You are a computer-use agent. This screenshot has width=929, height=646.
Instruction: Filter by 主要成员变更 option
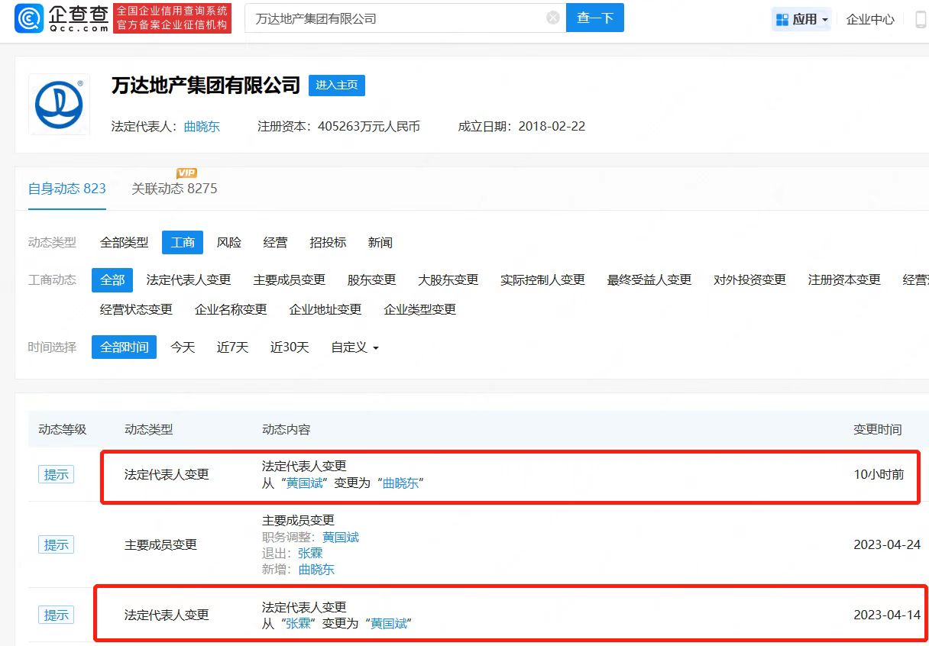290,280
